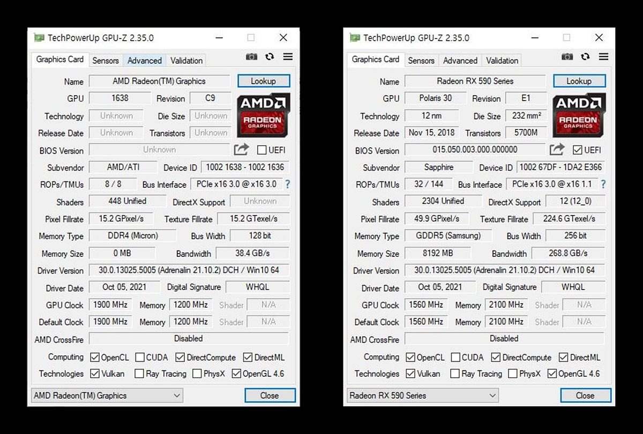Click Lookup button in RX 590 window
Viewport: 643px width, 434px height.
tap(579, 81)
